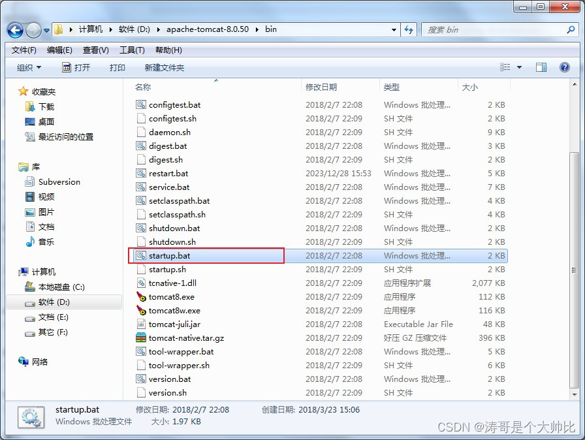Viewport: 585px width, 440px height.
Task: Click the restart.bat file icon
Action: 140,174
